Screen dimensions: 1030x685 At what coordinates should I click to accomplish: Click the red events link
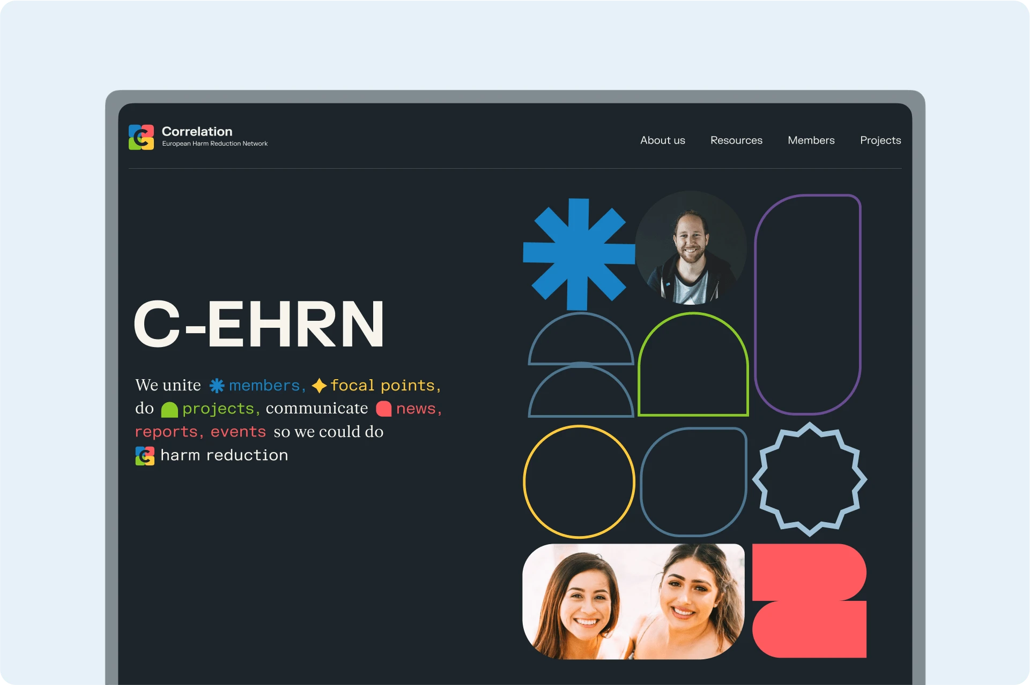tap(238, 432)
